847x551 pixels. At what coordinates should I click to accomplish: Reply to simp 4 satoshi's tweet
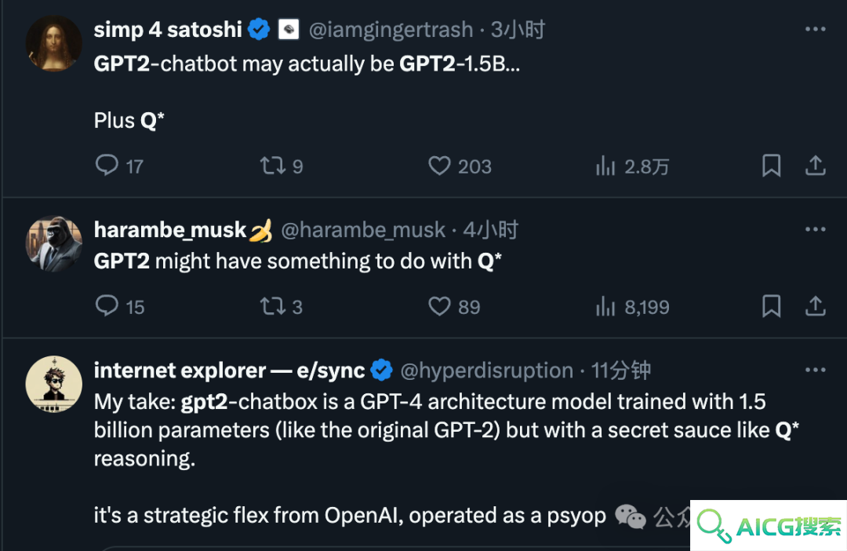coord(119,166)
